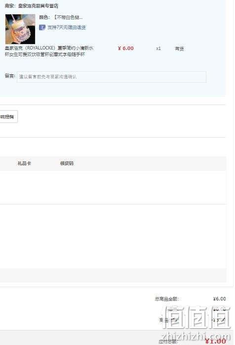Screen dimensions: 235x345
Task: Click into the 留言 message input field
Action: click(x=112, y=77)
